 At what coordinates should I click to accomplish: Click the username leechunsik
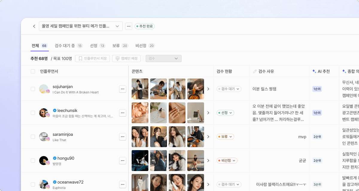[67, 110]
